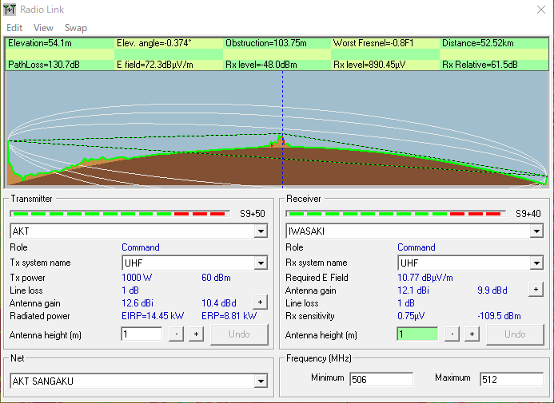Click the Elevation=54.1m readout
This screenshot has height=403, width=554.
click(x=40, y=43)
